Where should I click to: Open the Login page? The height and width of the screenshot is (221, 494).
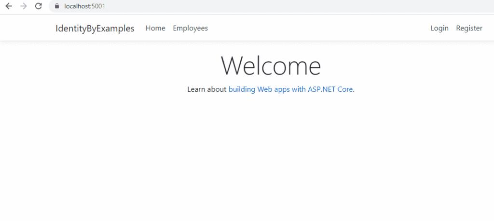pyautogui.click(x=439, y=28)
